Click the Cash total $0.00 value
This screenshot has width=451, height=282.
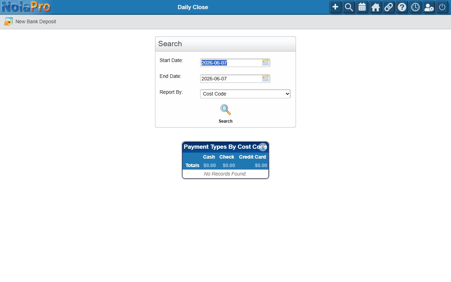pyautogui.click(x=210, y=165)
